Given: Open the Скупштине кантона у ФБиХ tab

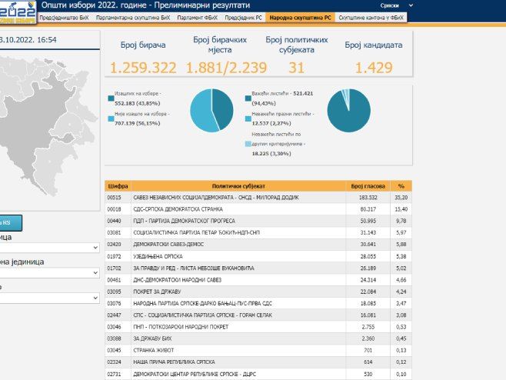Looking at the screenshot, I should (x=371, y=16).
